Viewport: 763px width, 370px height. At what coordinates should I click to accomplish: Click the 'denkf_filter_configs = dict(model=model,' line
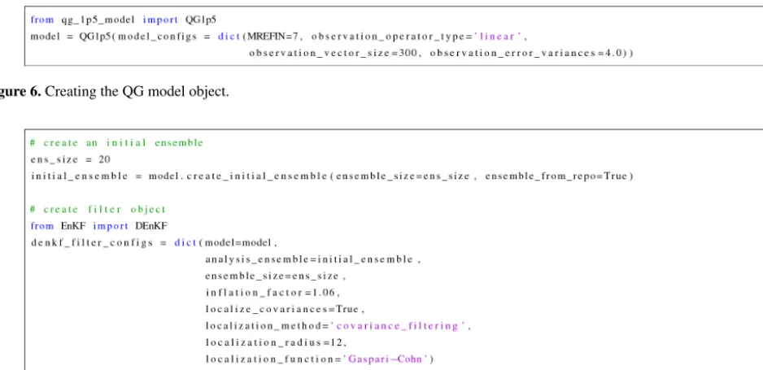[154, 242]
